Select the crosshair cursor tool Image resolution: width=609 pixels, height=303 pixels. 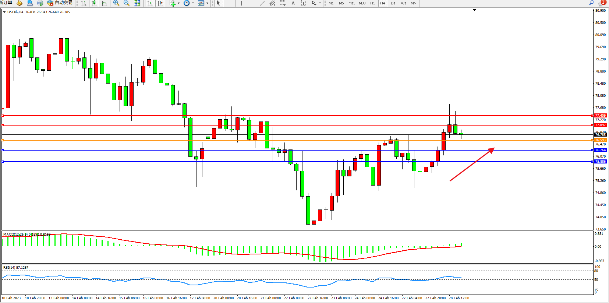[229, 3]
